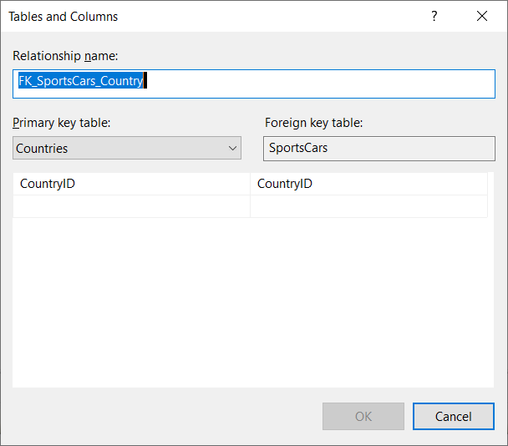Click the empty primary key column cell
This screenshot has height=446, width=508.
pos(131,206)
